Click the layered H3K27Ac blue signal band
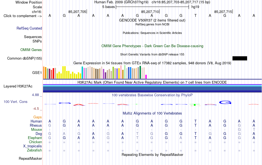Viewport: 262px width, 165px height. point(152,88)
